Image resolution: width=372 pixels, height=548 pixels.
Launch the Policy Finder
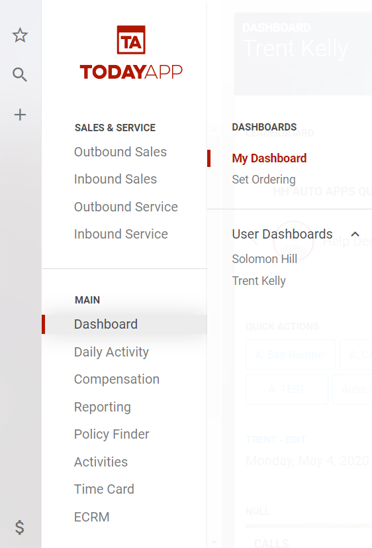click(112, 435)
